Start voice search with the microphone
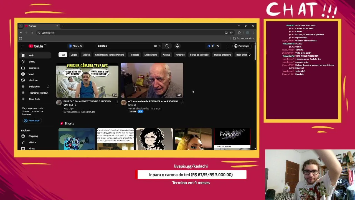355x200 pixels. pos(177,46)
